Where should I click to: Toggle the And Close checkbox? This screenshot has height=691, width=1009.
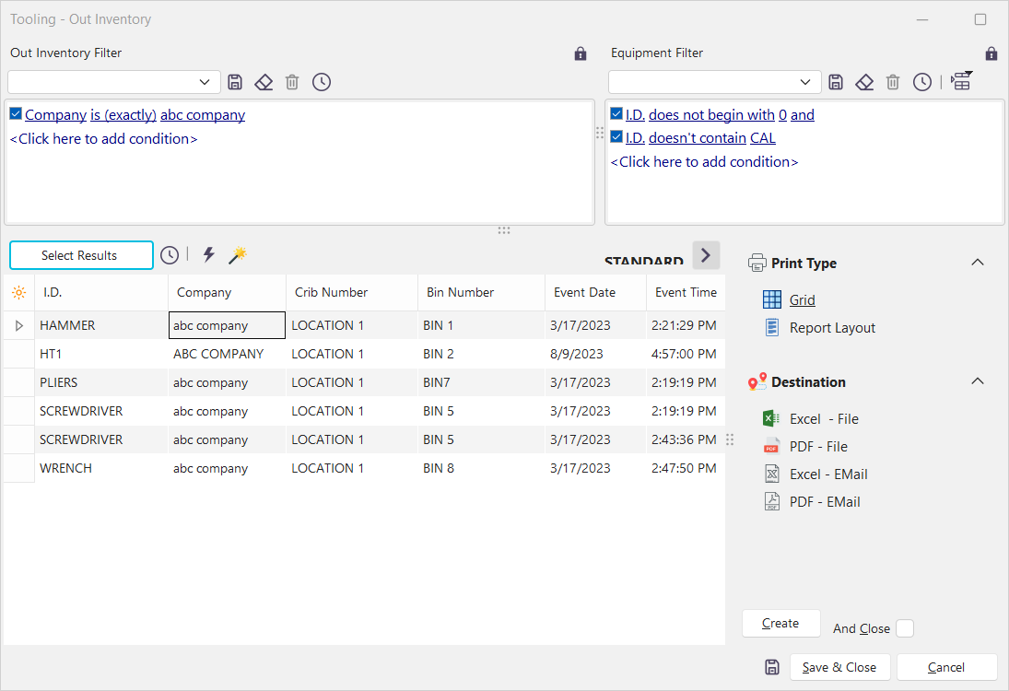(x=905, y=628)
